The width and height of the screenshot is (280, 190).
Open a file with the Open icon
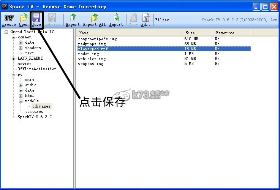point(24,20)
